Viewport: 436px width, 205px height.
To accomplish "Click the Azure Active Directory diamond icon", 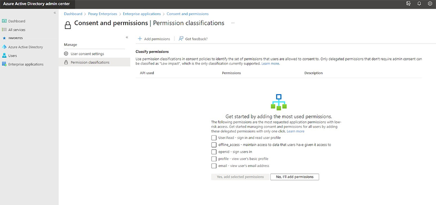I will [4, 47].
